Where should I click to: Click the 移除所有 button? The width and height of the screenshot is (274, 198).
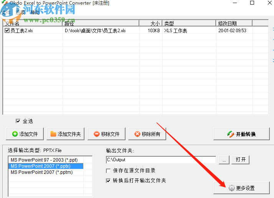click(x=147, y=134)
